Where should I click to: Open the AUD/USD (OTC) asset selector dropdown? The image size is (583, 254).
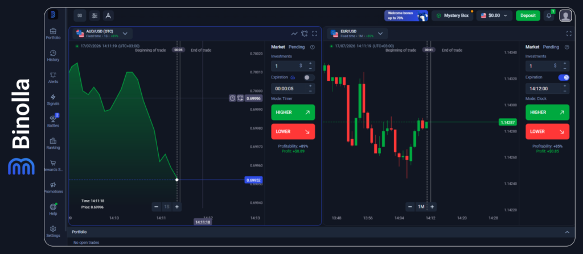[102, 34]
